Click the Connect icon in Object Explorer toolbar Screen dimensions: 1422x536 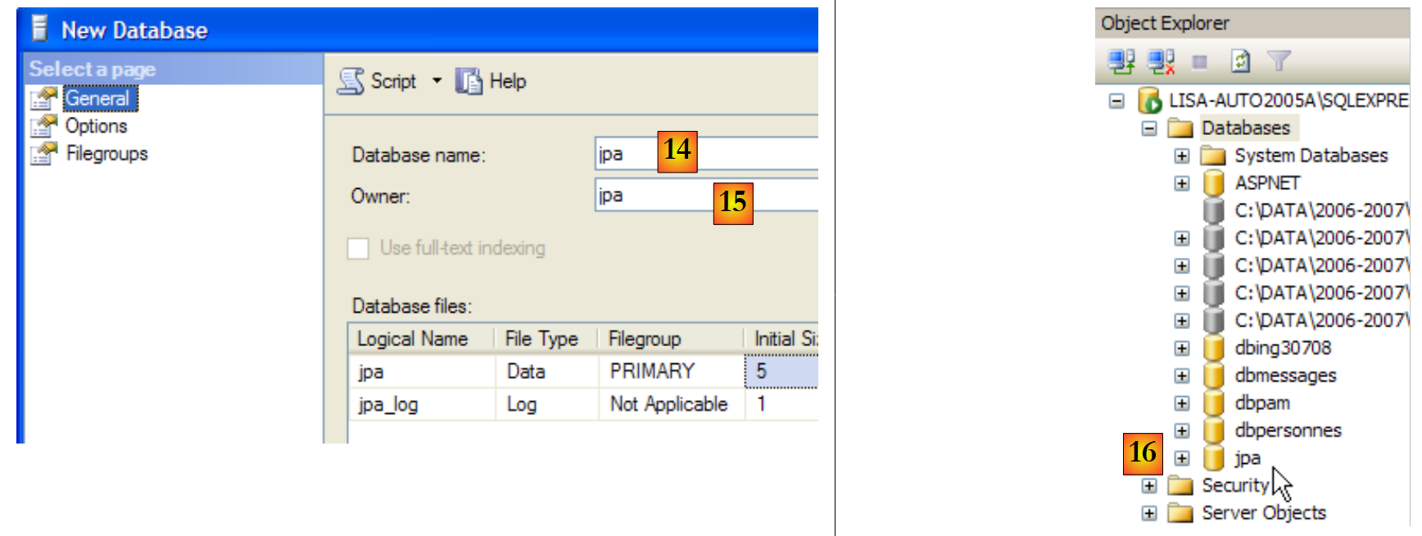point(1121,61)
